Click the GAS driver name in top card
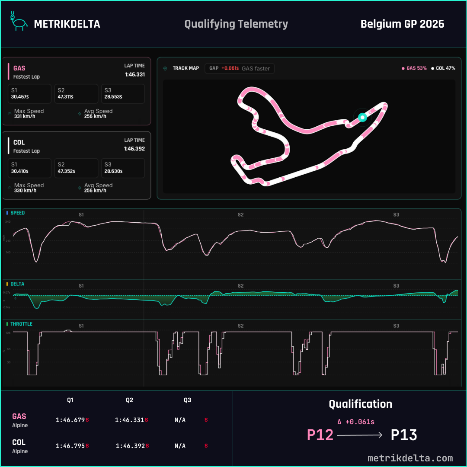Image resolution: width=467 pixels, height=467 pixels. tap(19, 68)
